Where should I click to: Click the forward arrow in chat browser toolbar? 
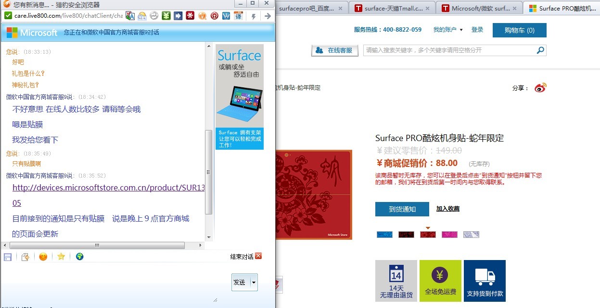[268, 16]
